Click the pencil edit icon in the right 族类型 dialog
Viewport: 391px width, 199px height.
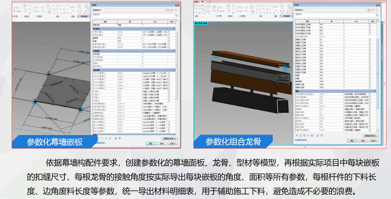pyautogui.click(x=296, y=135)
